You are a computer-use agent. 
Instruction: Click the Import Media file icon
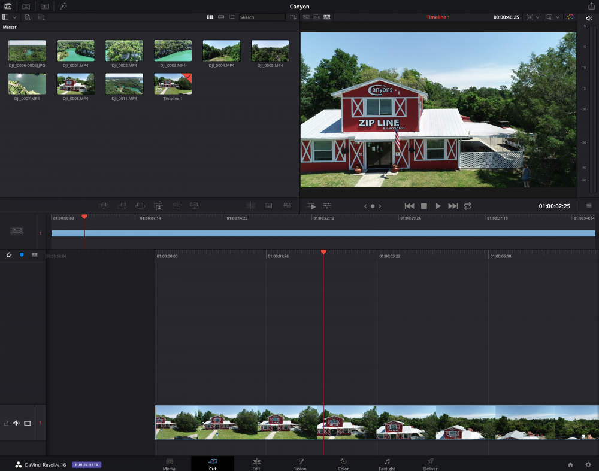[x=28, y=17]
